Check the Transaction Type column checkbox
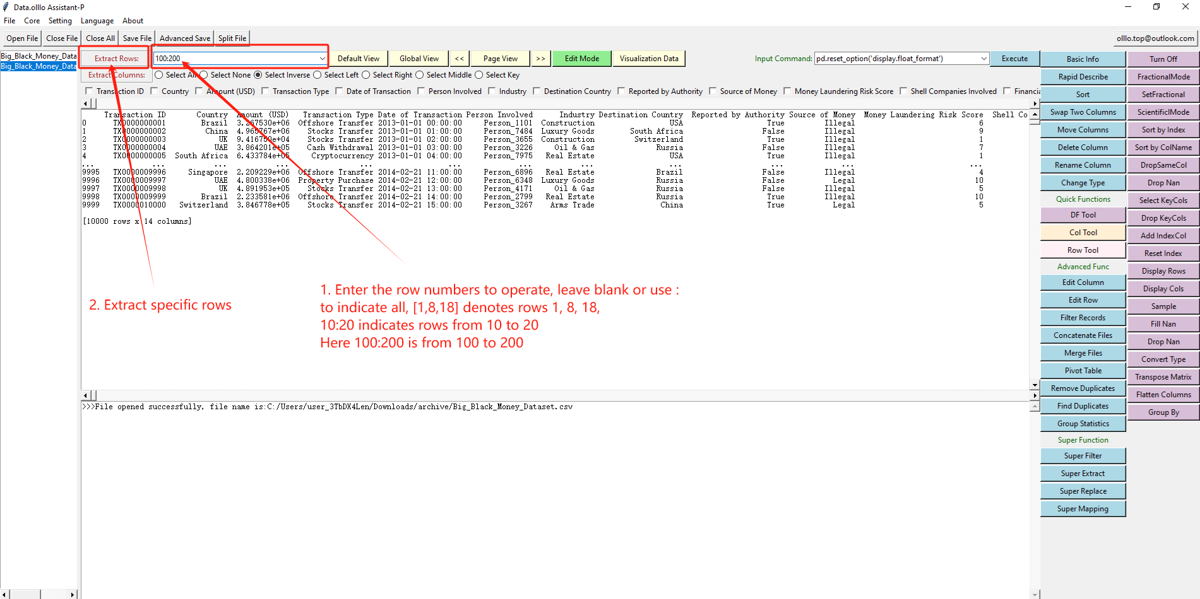The height and width of the screenshot is (599, 1200). point(265,91)
